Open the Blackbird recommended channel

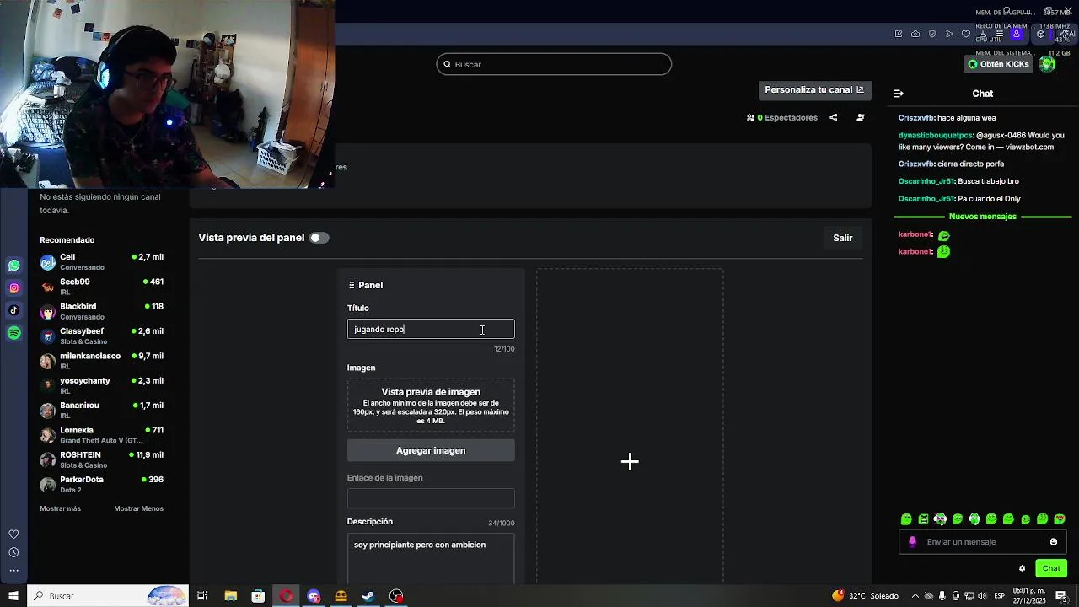101,312
